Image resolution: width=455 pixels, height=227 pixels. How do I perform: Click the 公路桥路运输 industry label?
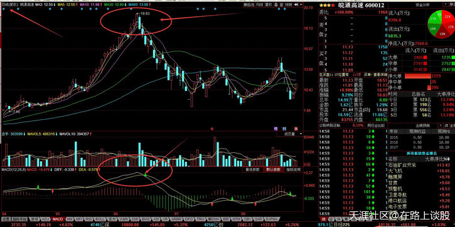click(x=330, y=126)
